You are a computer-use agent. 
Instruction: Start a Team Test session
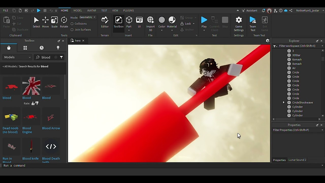coord(253,24)
